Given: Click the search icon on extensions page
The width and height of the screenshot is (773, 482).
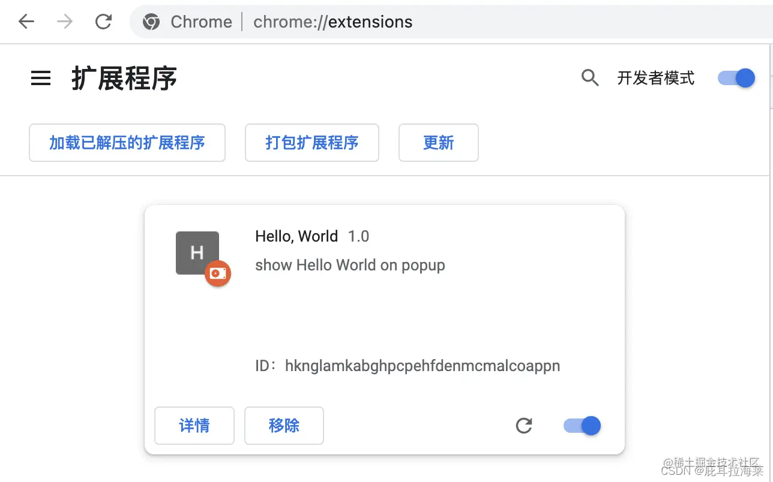Looking at the screenshot, I should 590,78.
